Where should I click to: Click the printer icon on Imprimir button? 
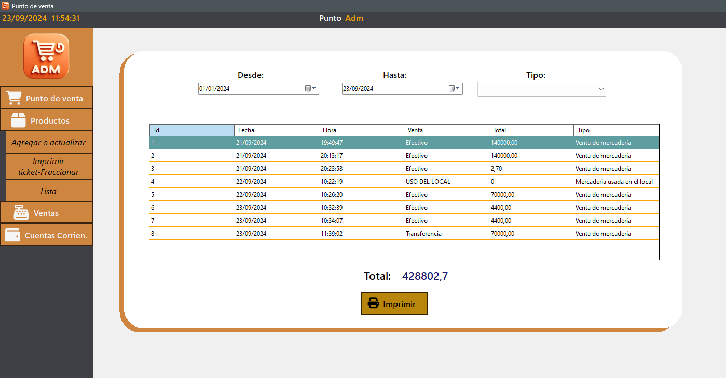tap(373, 304)
